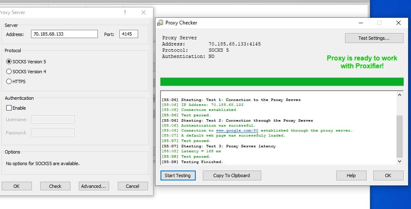Enable authentication checkbox
The height and width of the screenshot is (209, 411).
click(x=9, y=108)
